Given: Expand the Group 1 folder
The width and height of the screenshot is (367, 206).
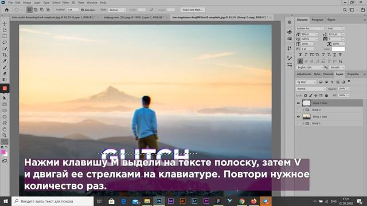Looking at the screenshot, I should [304, 124].
